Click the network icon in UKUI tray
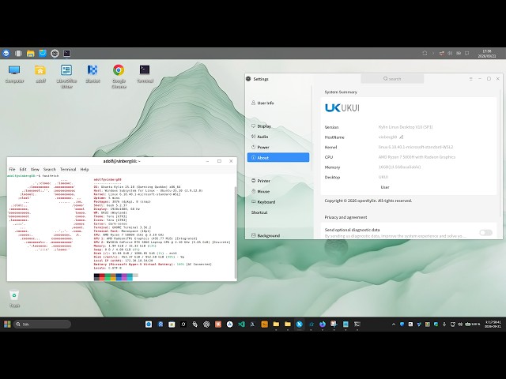 point(442,53)
